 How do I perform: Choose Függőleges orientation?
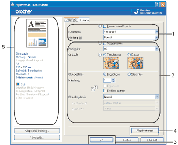[105, 74]
